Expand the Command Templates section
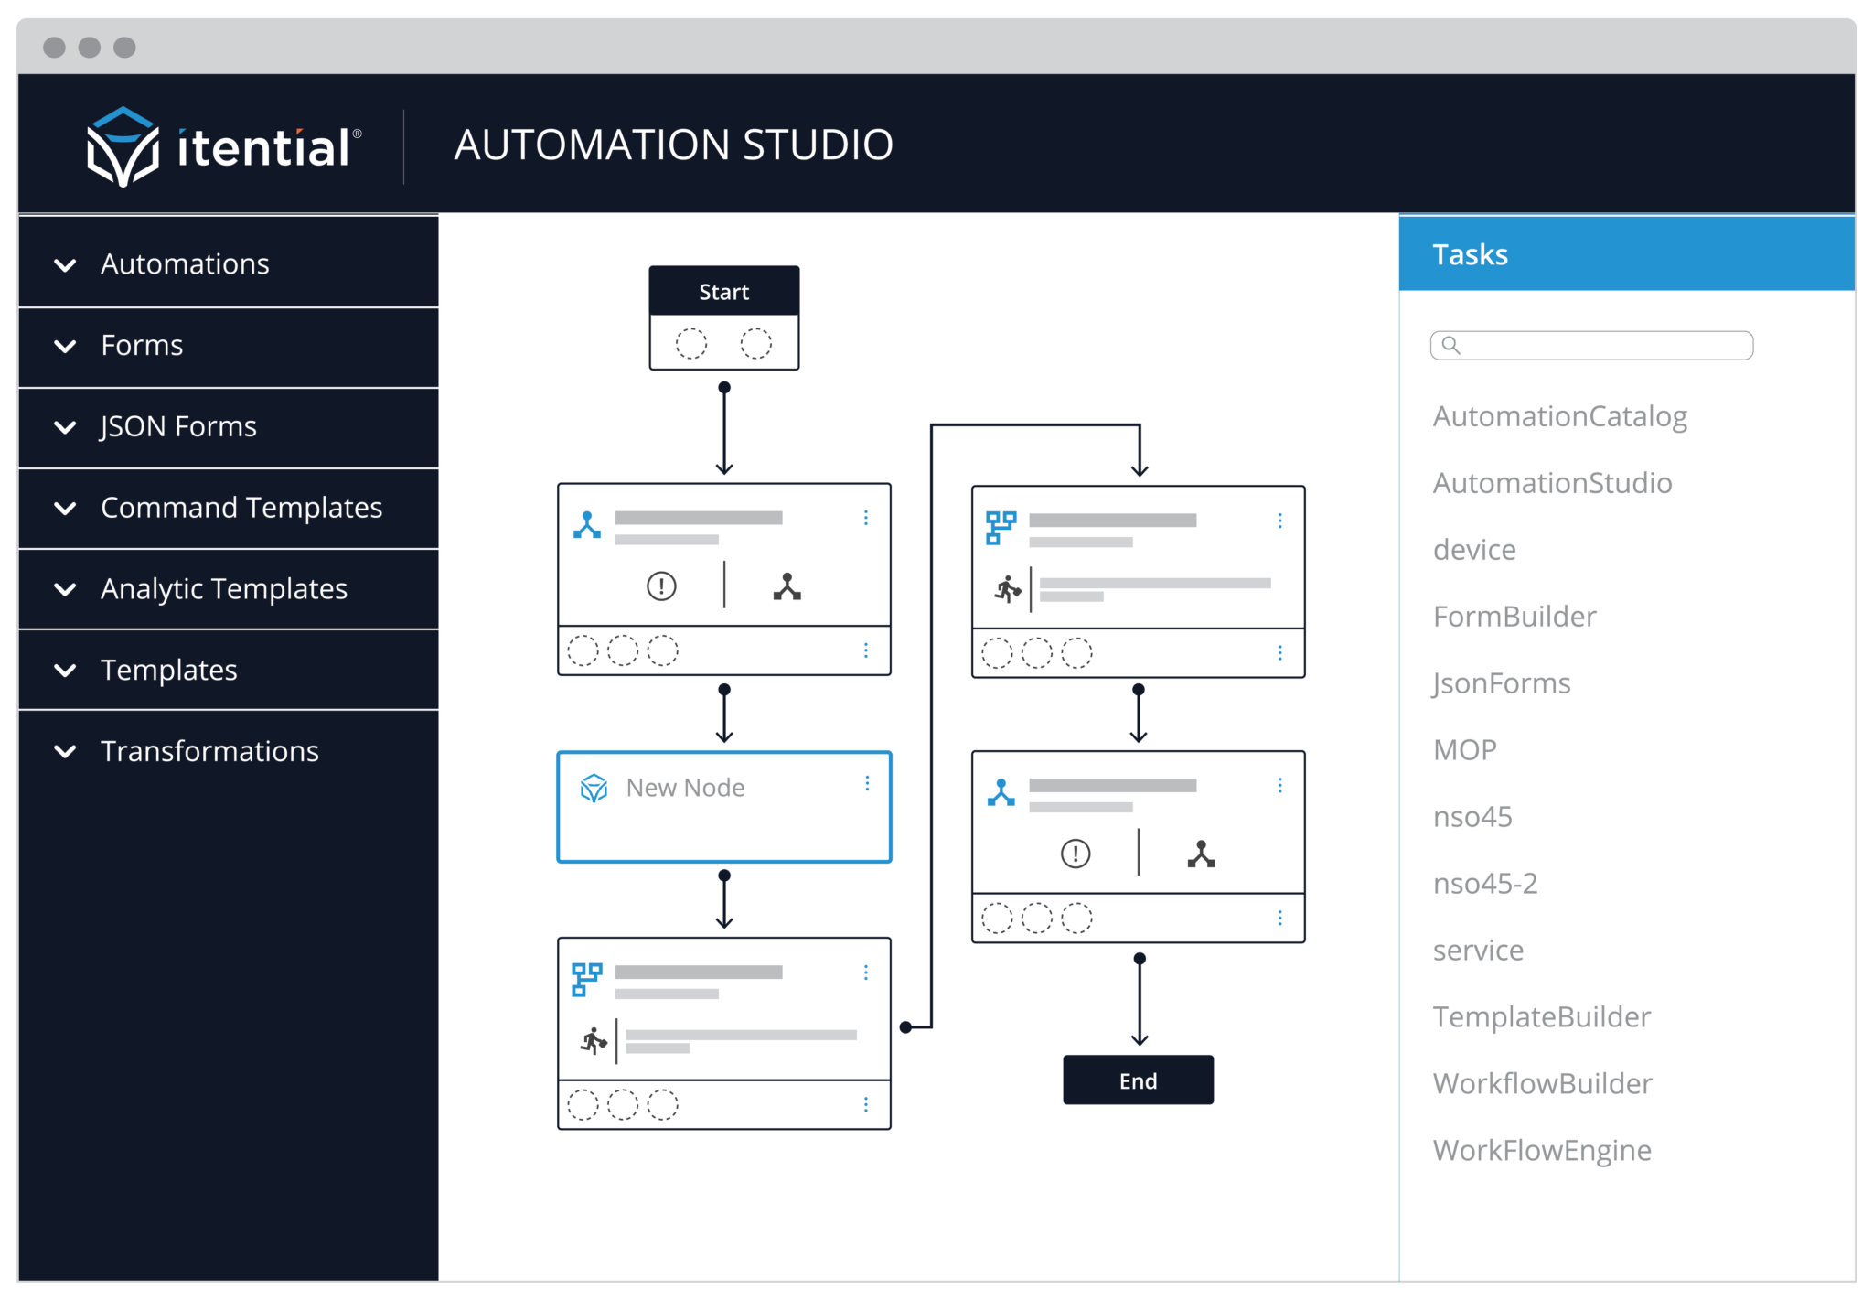The image size is (1873, 1300). pyautogui.click(x=241, y=508)
